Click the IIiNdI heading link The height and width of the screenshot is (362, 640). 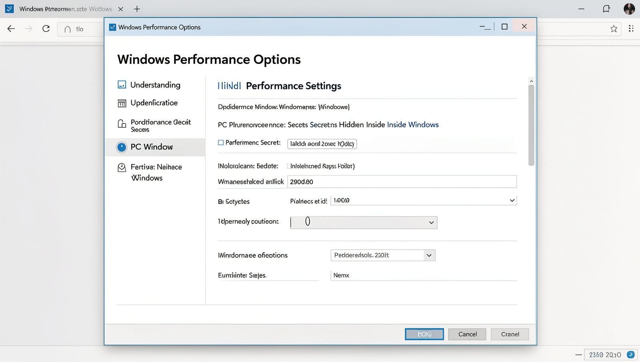click(x=229, y=86)
